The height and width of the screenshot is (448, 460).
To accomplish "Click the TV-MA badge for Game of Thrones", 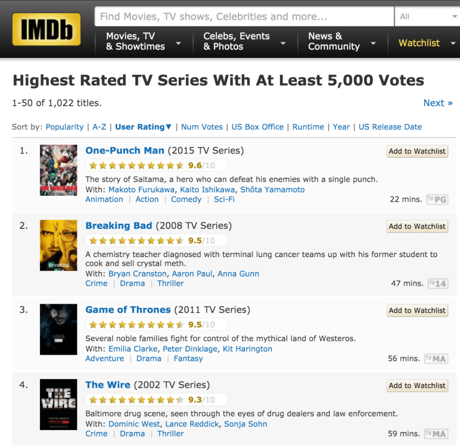I will point(436,359).
